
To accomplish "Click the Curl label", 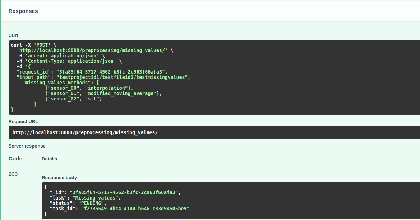I will (13, 35).
